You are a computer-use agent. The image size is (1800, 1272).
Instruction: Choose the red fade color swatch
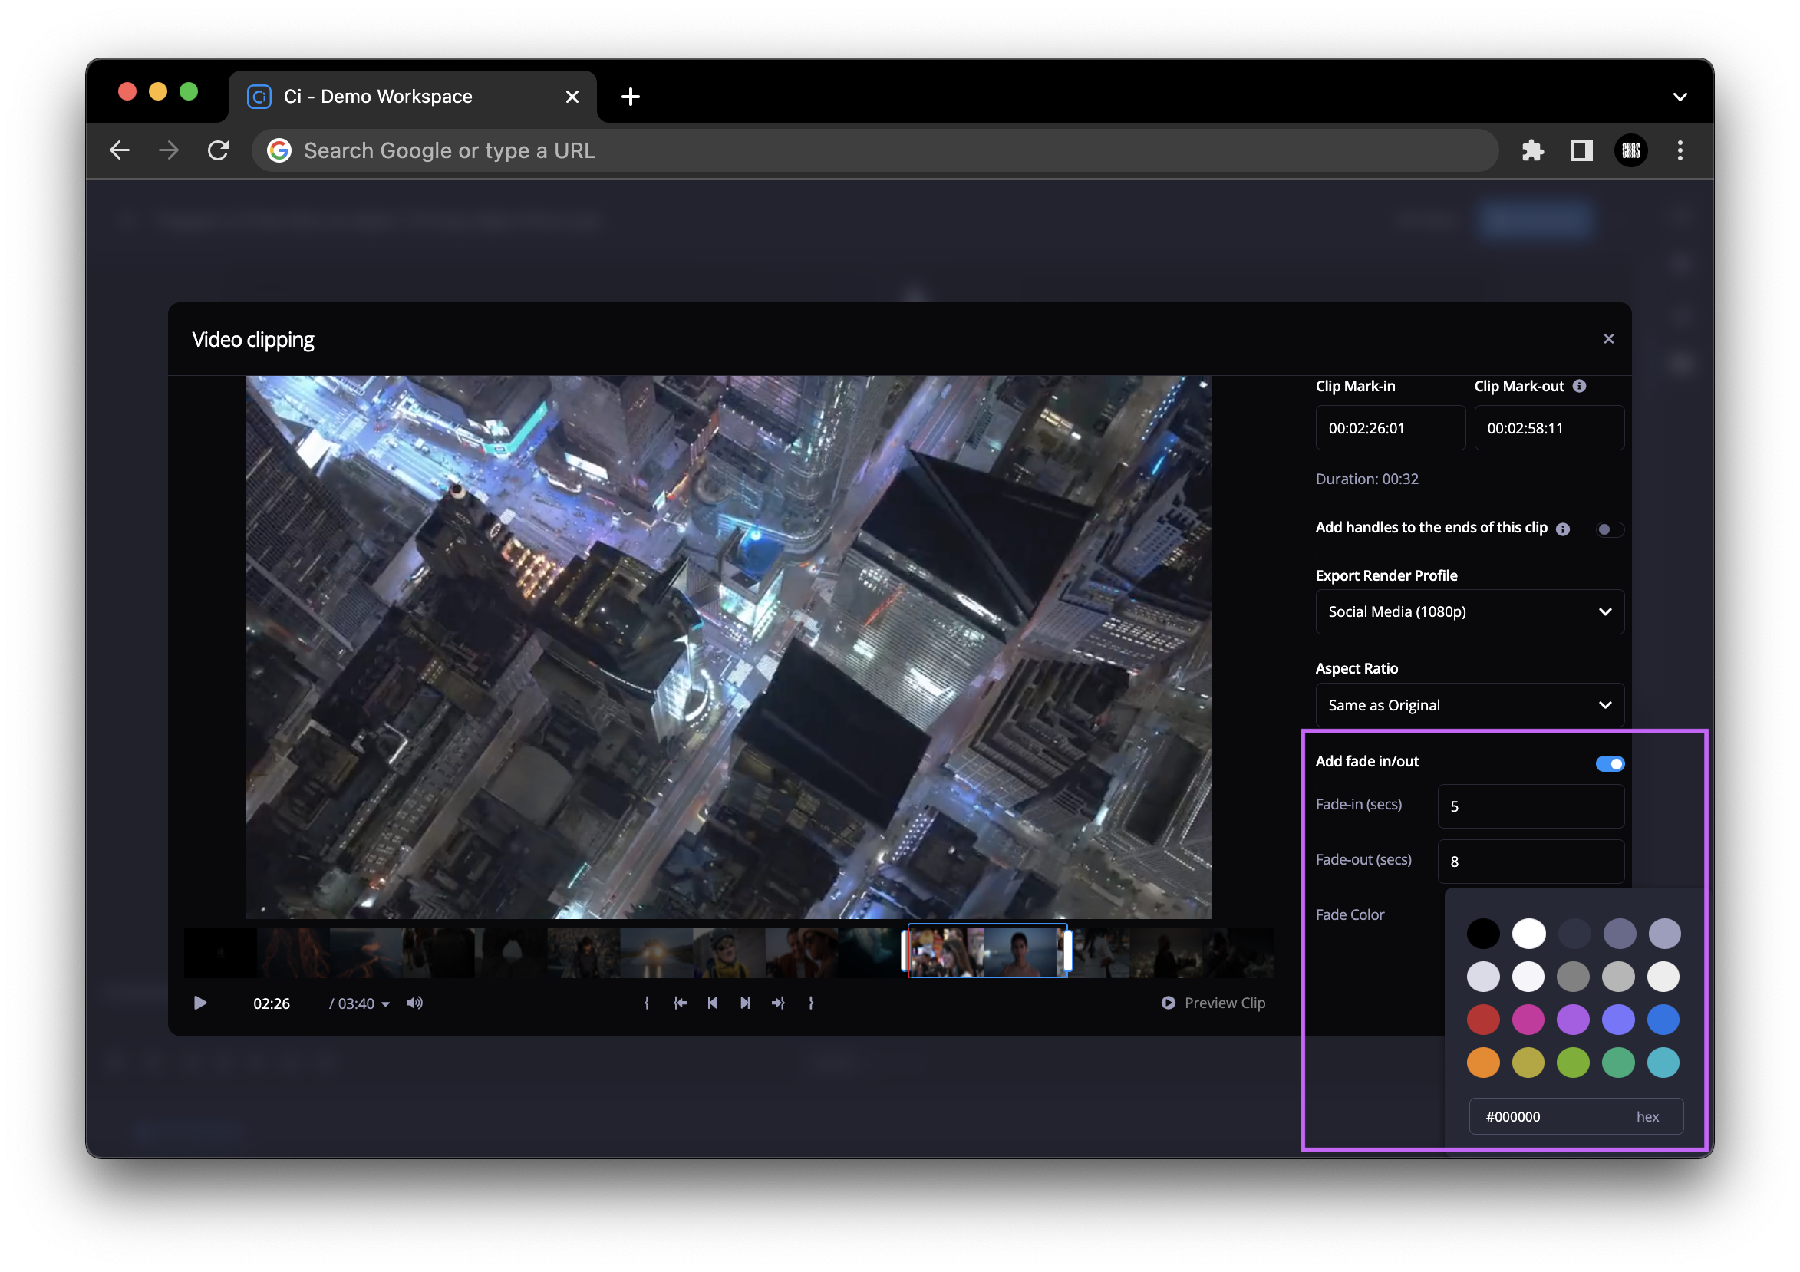(x=1483, y=1020)
